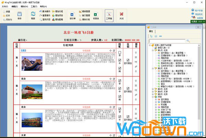Click day 1 车程距离 label

86,51
